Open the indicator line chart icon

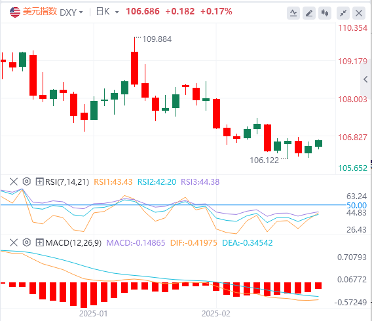(x=293, y=13)
